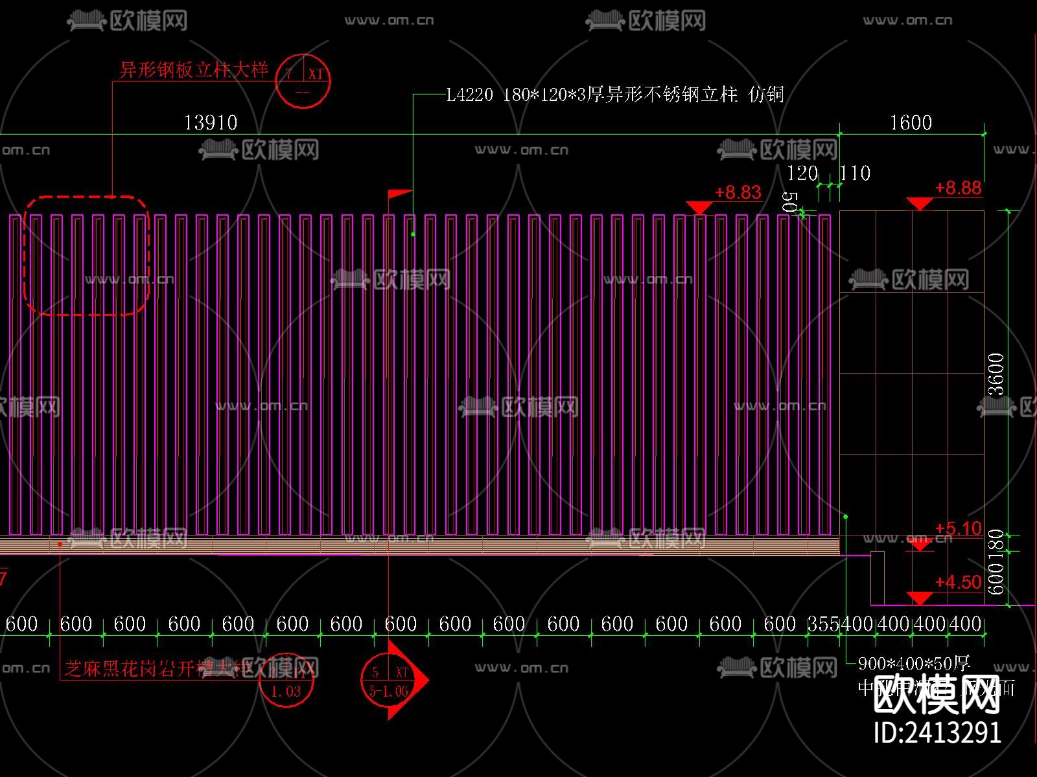The width and height of the screenshot is (1037, 777).
Task: Select the +8.88 elevation text
Action: [x=958, y=188]
